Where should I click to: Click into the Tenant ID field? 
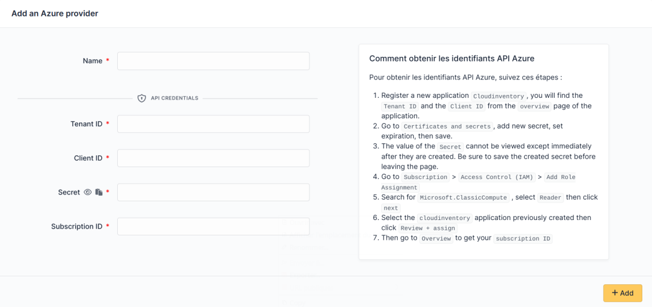pyautogui.click(x=213, y=124)
